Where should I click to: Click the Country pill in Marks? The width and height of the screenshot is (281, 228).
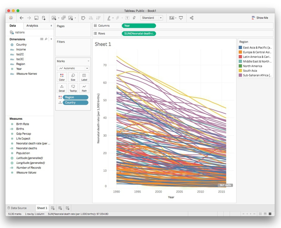(x=76, y=102)
